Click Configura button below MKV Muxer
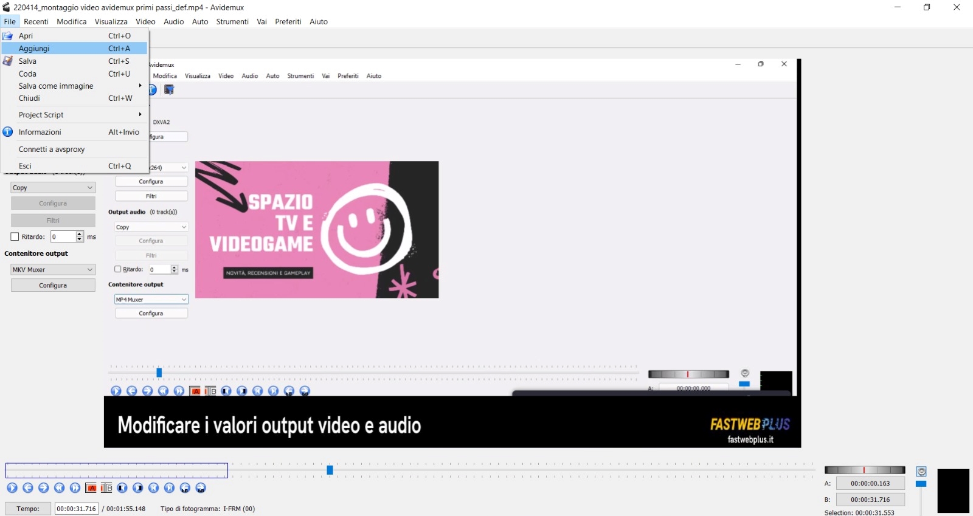 pos(53,285)
